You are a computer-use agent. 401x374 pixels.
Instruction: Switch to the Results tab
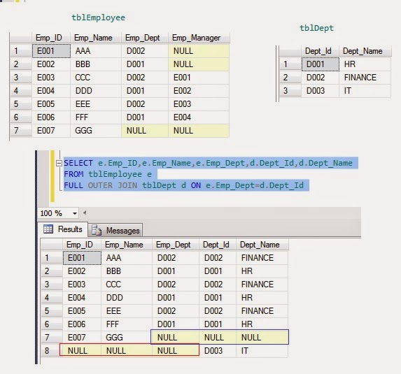(63, 229)
